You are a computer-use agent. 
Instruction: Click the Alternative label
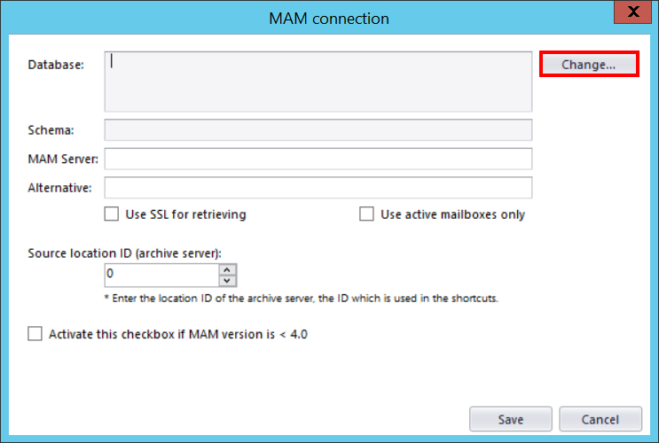60,188
